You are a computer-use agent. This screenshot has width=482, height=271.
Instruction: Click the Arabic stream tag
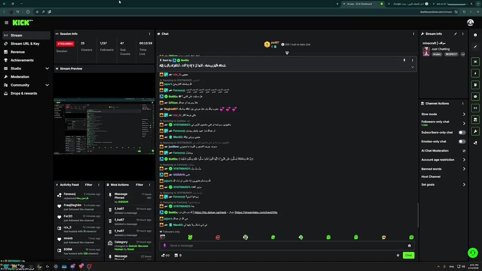[x=437, y=54]
